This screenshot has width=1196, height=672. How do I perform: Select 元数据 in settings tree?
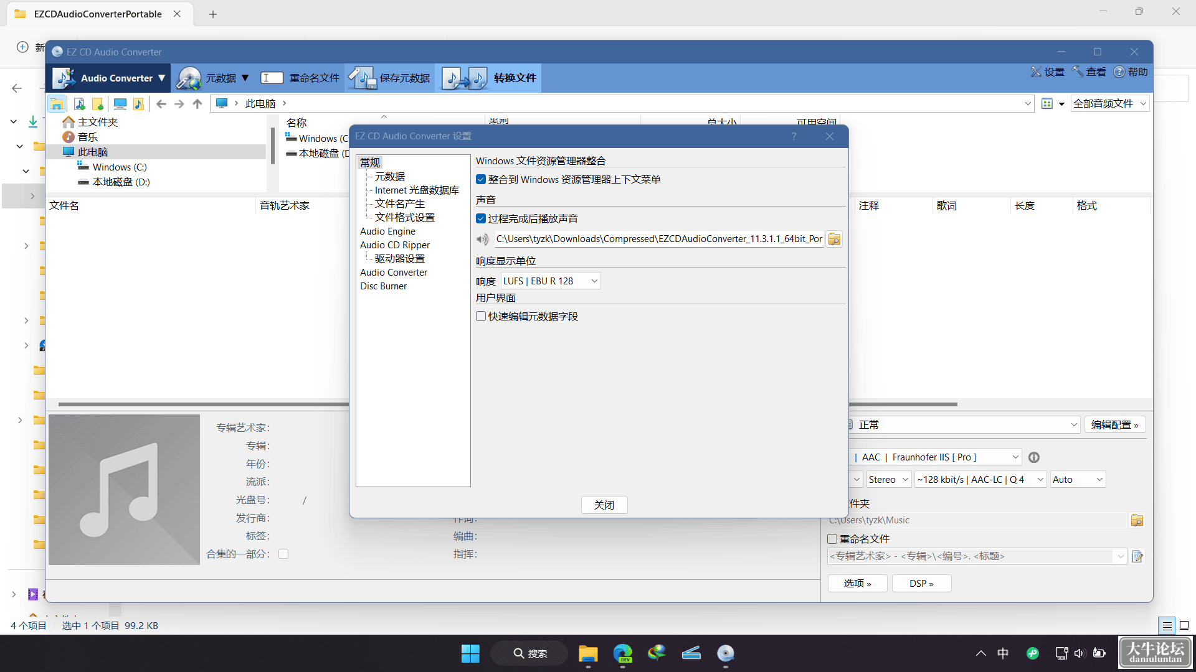pyautogui.click(x=390, y=177)
